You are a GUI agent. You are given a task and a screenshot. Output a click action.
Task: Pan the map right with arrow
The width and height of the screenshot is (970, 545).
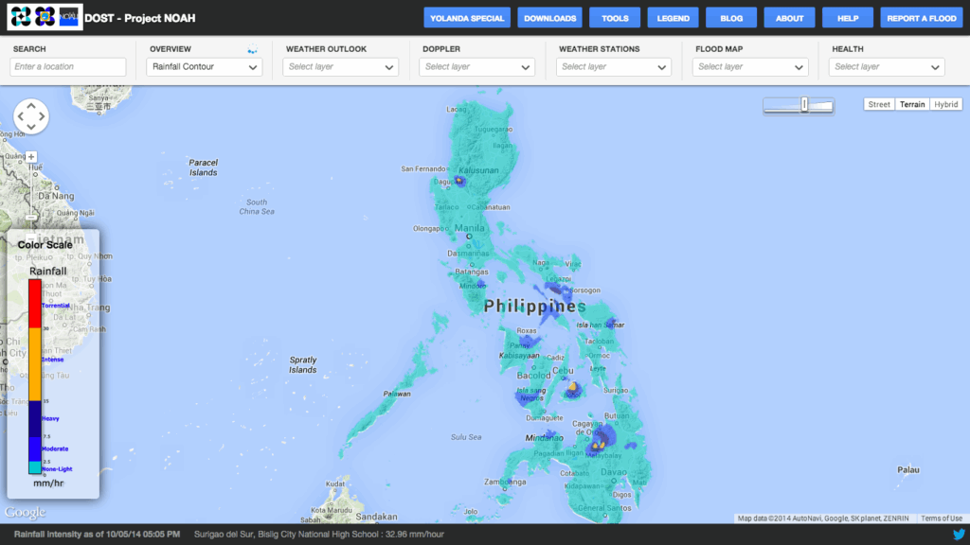42,116
